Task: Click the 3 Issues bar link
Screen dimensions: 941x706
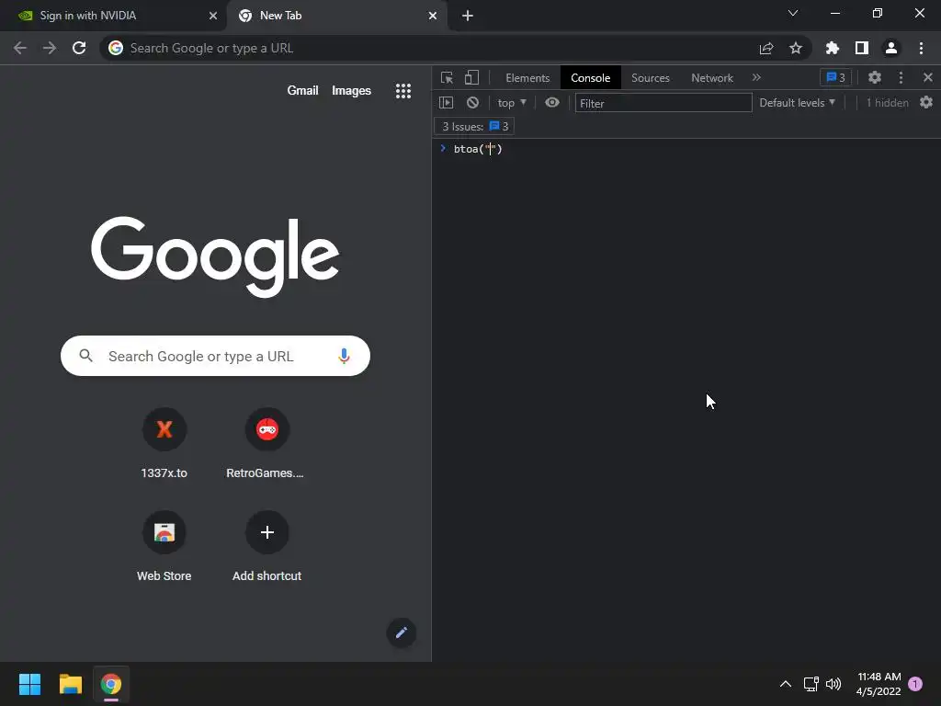Action: pos(474,127)
